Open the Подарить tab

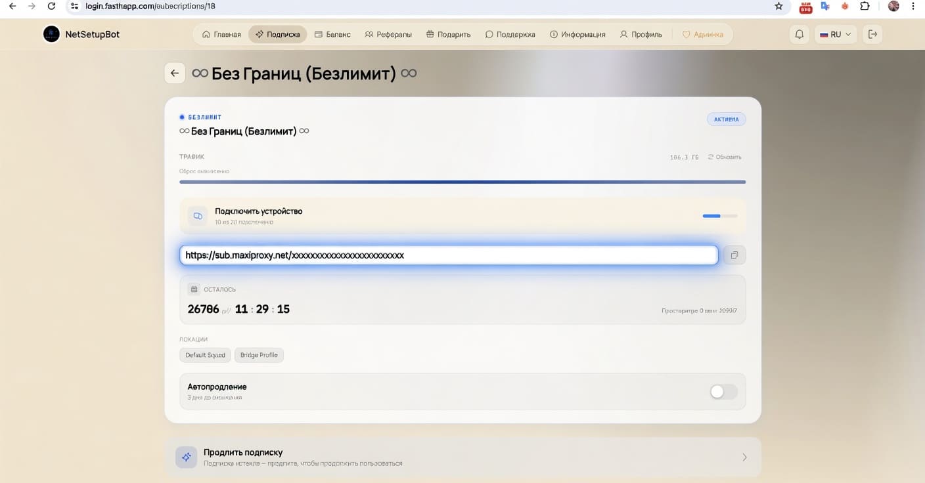click(448, 34)
